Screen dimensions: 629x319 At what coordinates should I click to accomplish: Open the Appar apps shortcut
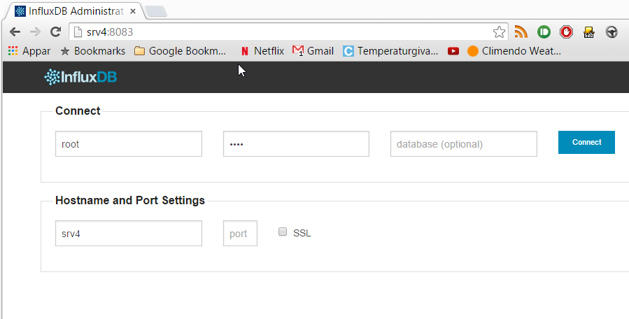[29, 51]
